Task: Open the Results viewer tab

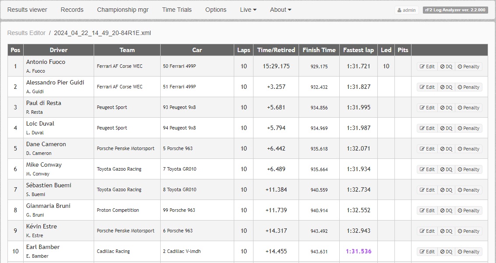Action: (27, 10)
